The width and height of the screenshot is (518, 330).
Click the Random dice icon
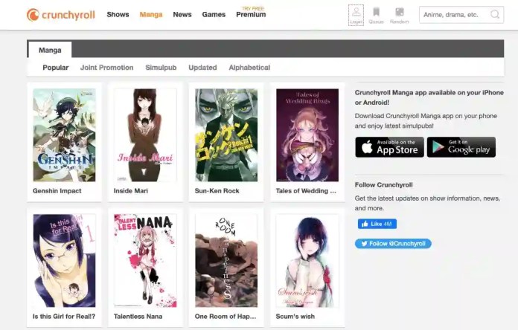tap(399, 16)
